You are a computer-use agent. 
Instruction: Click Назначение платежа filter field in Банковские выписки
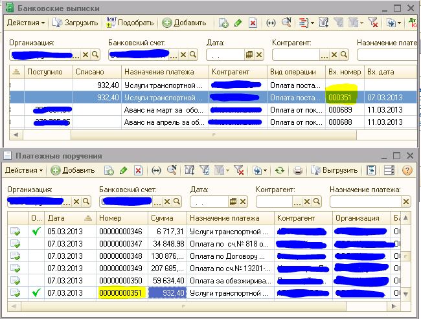pos(387,55)
